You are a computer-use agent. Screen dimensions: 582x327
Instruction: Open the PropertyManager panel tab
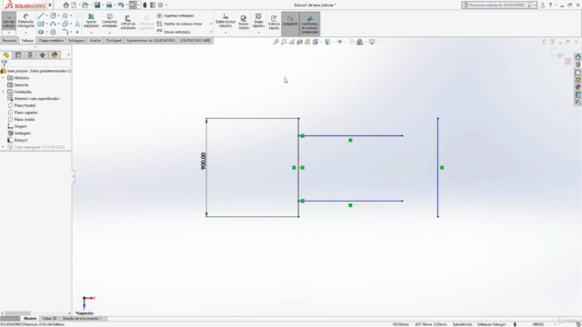coord(18,54)
